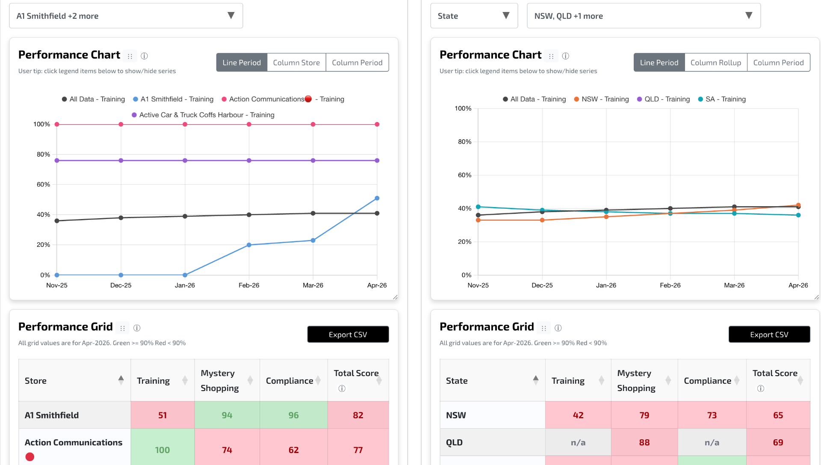The height and width of the screenshot is (465, 821).
Task: Sort right grid by Compliance column
Action: pos(737,380)
